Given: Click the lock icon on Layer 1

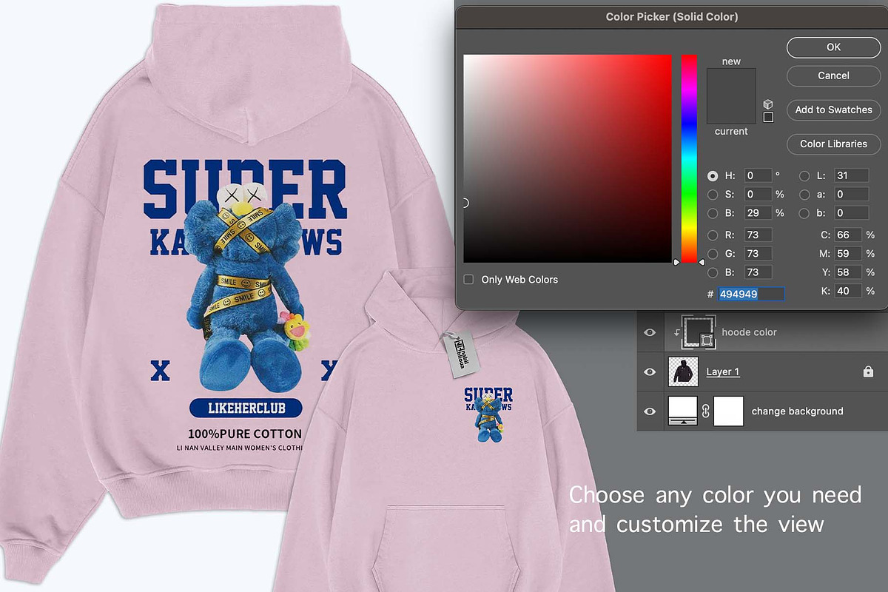Looking at the screenshot, I should 868,371.
